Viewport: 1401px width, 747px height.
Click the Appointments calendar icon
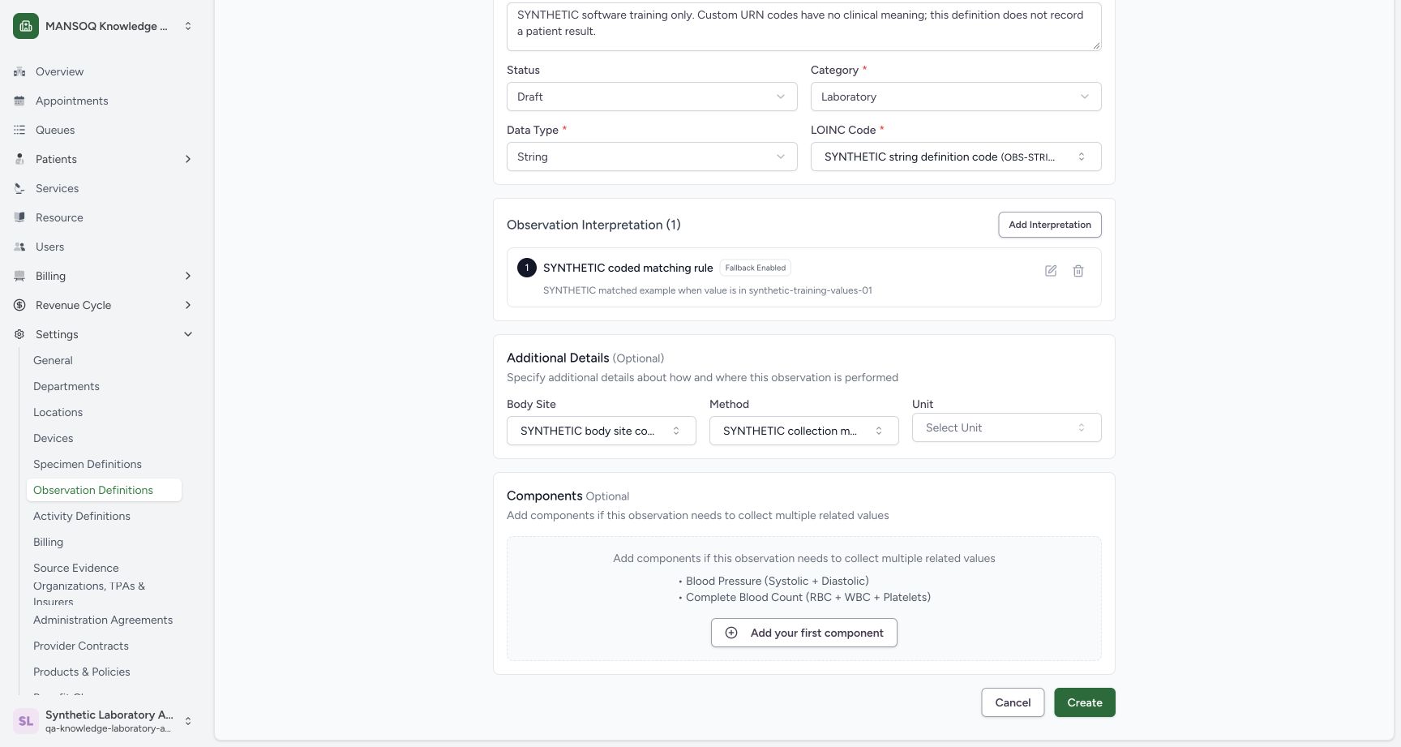click(x=19, y=101)
